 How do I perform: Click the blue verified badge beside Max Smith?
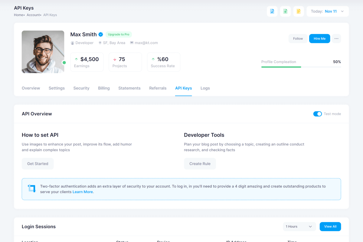(x=101, y=34)
